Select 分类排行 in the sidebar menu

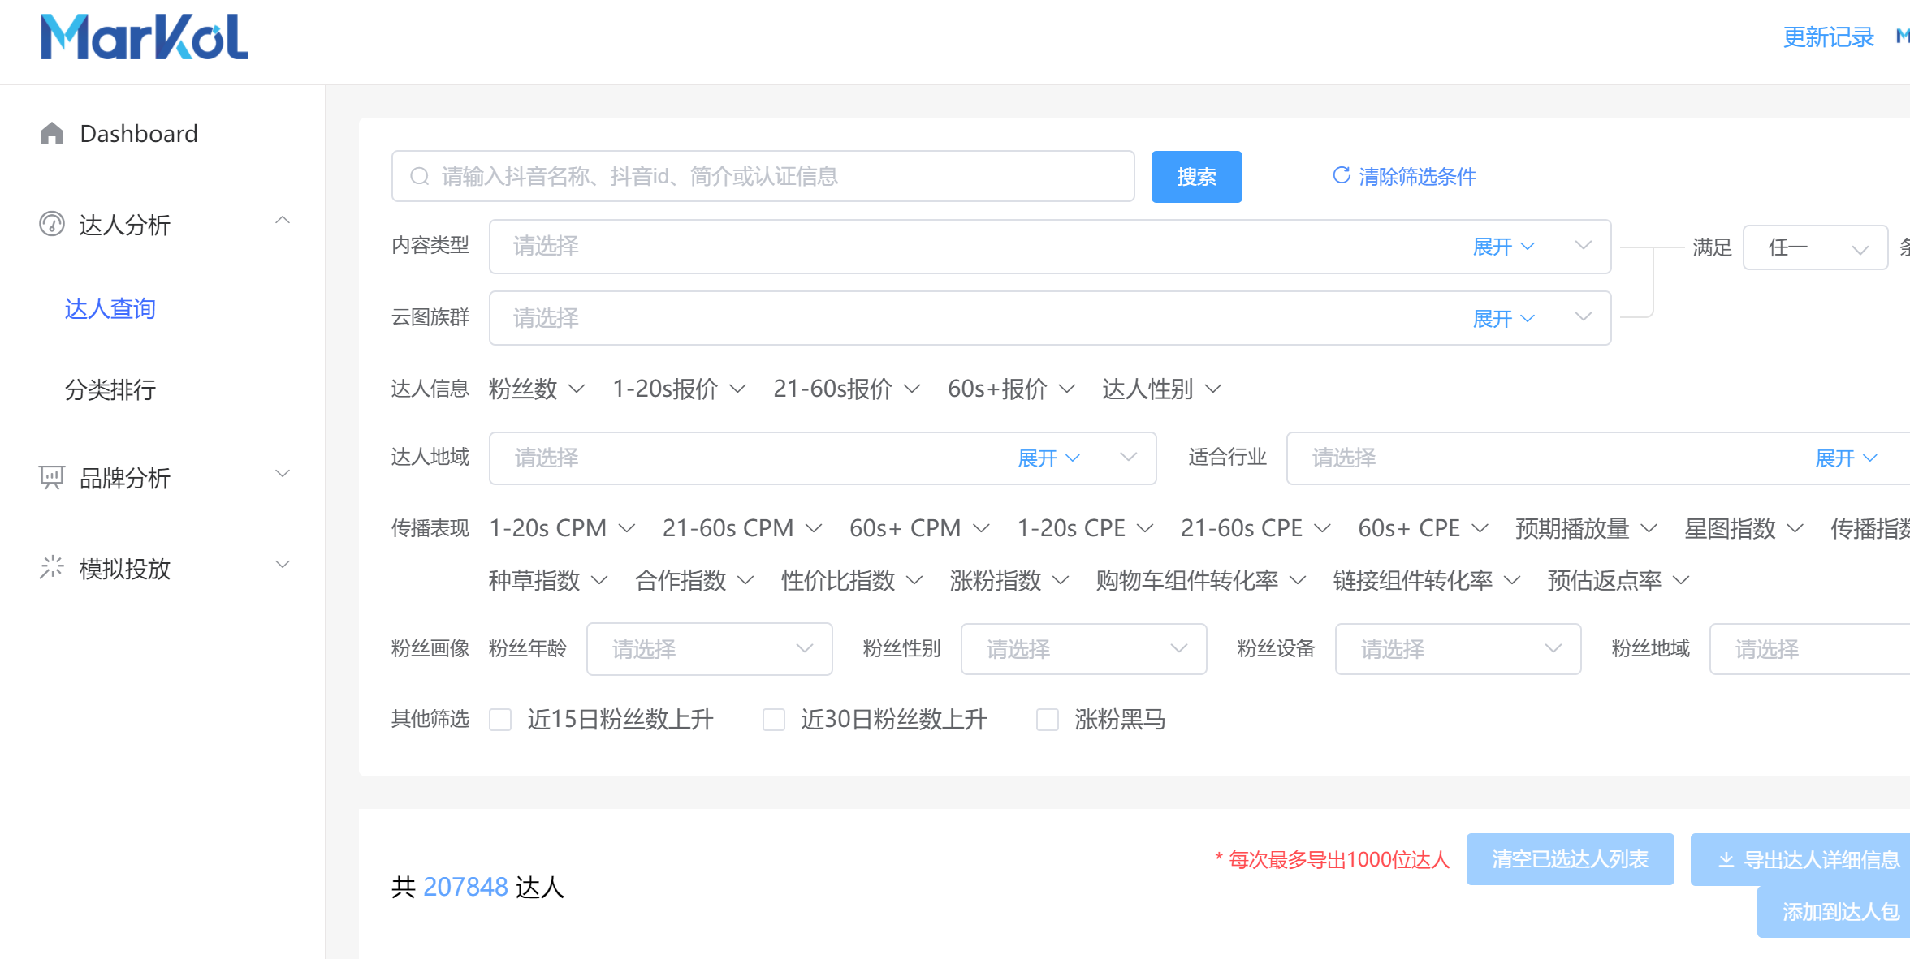(x=110, y=391)
